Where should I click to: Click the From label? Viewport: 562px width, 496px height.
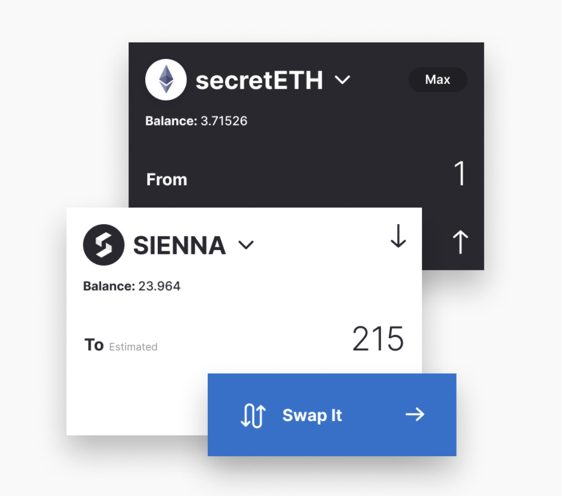point(167,180)
